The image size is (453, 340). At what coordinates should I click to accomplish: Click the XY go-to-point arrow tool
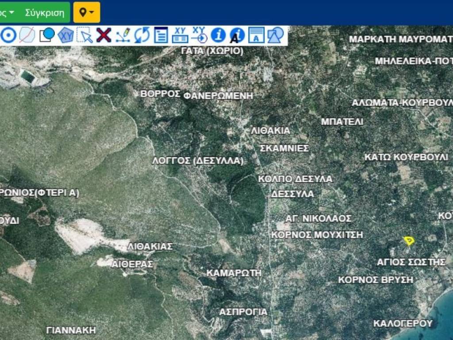coord(199,35)
